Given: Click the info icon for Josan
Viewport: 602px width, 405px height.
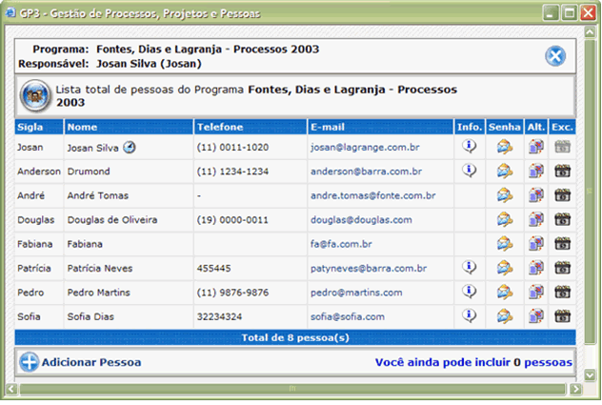Looking at the screenshot, I should tap(469, 147).
